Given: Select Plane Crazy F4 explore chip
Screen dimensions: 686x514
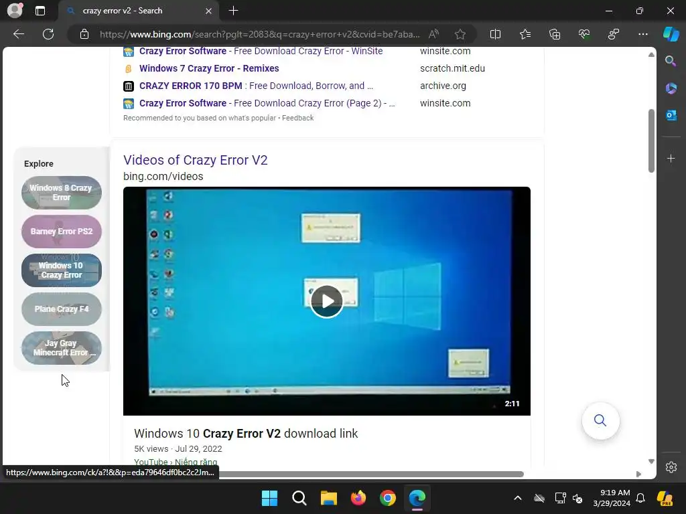Looking at the screenshot, I should [61, 309].
